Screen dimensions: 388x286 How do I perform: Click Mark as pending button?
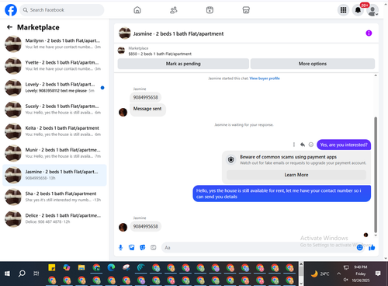(x=183, y=64)
